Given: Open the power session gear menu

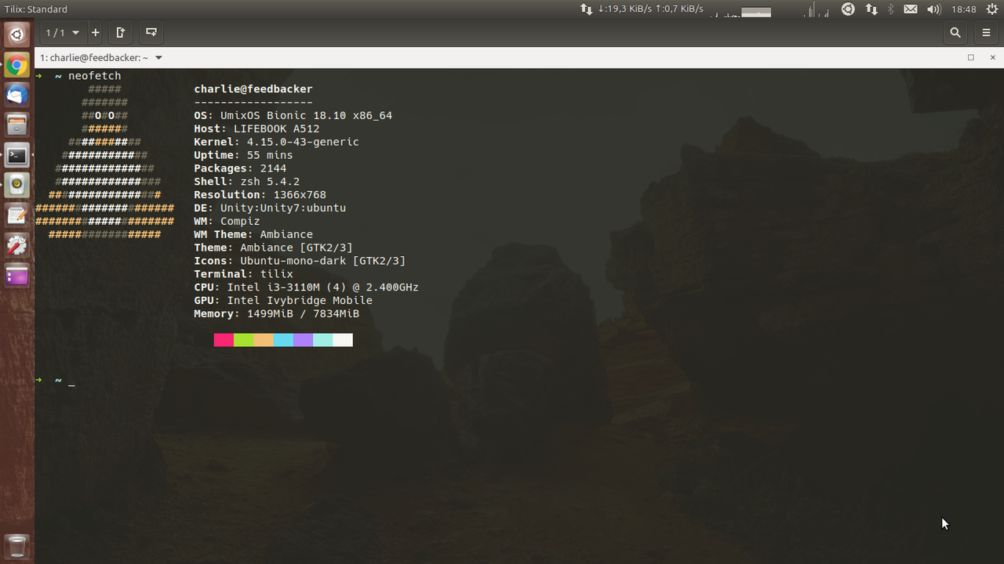Looking at the screenshot, I should [x=991, y=9].
